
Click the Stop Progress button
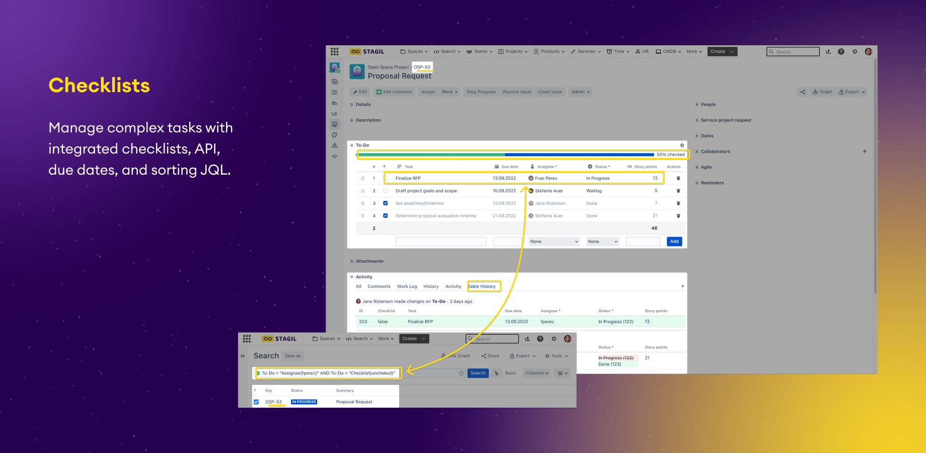pos(481,92)
